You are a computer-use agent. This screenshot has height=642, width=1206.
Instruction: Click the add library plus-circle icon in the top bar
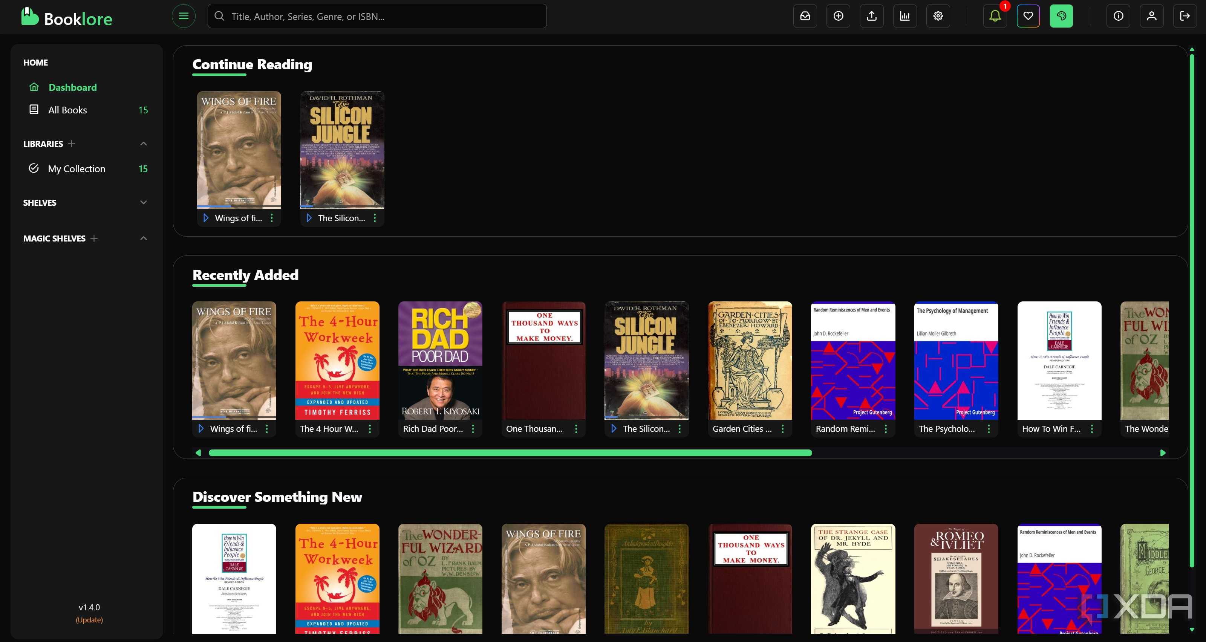[x=838, y=16]
